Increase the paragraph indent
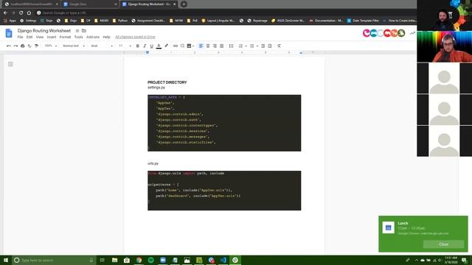Screen dimensions: 472x265 [x=270, y=46]
